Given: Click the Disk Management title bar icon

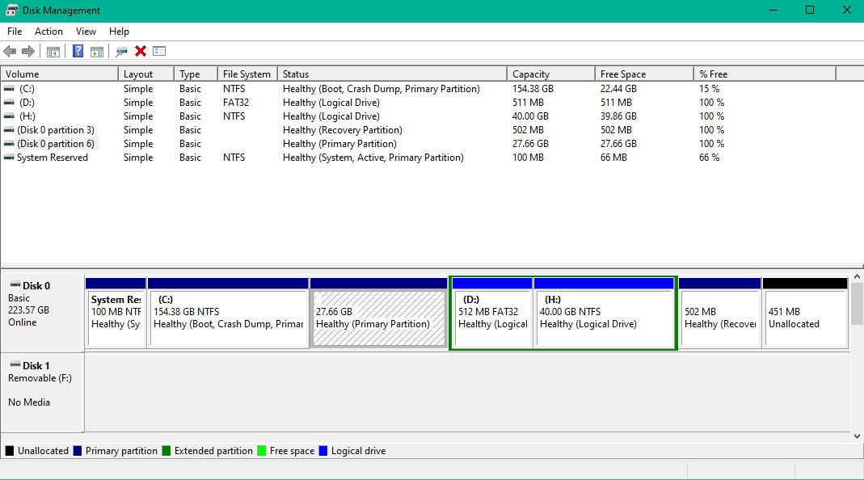Looking at the screenshot, I should pyautogui.click(x=11, y=10).
